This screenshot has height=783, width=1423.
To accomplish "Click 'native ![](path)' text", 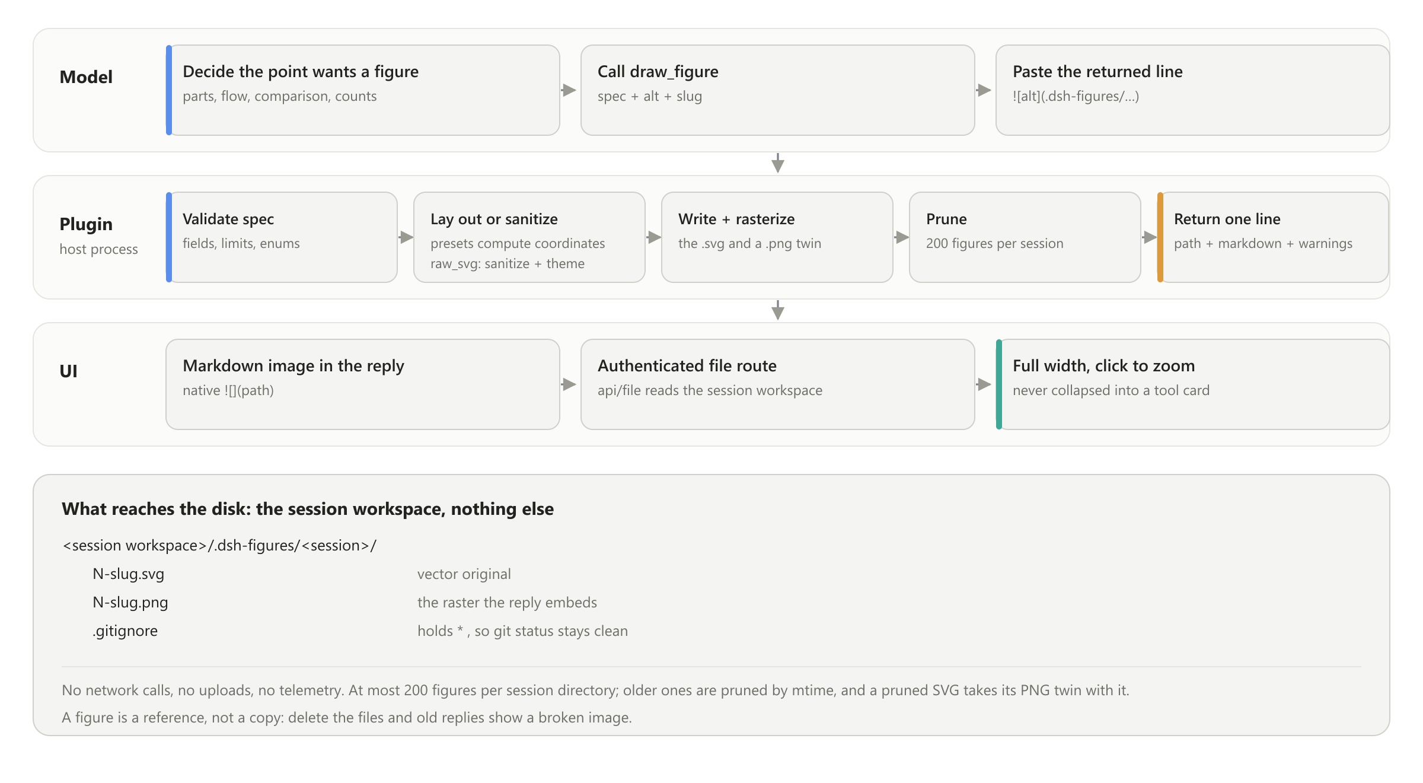I will click(x=228, y=390).
